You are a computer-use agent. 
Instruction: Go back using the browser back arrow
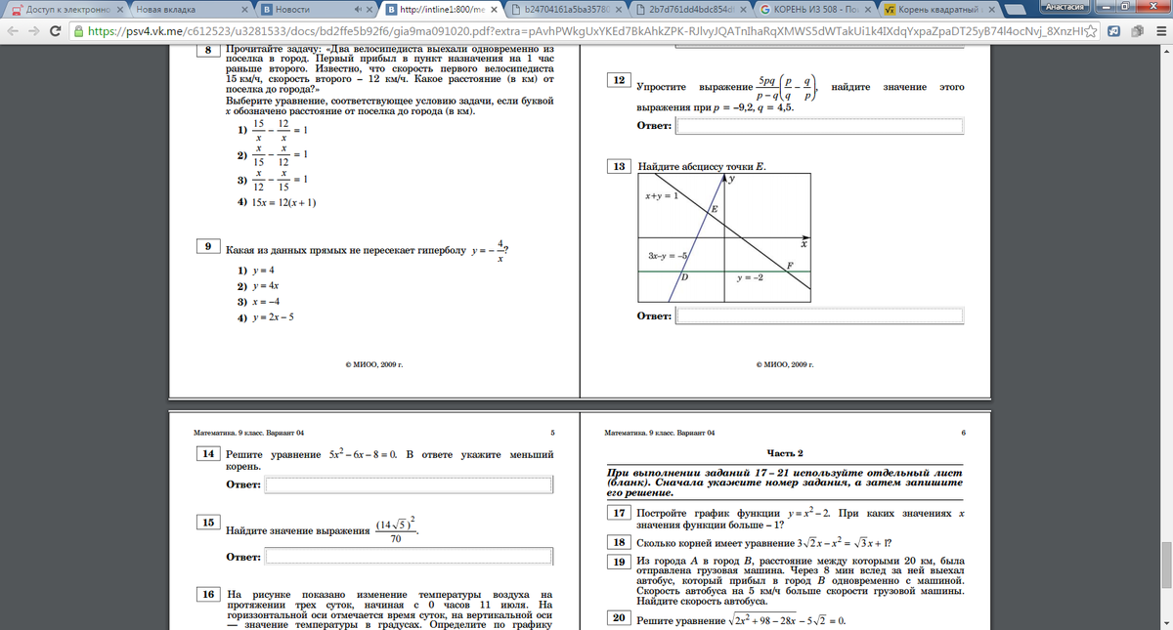(11, 30)
